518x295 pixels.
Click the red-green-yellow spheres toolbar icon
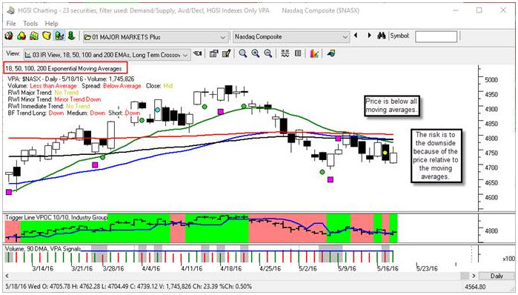21,36
